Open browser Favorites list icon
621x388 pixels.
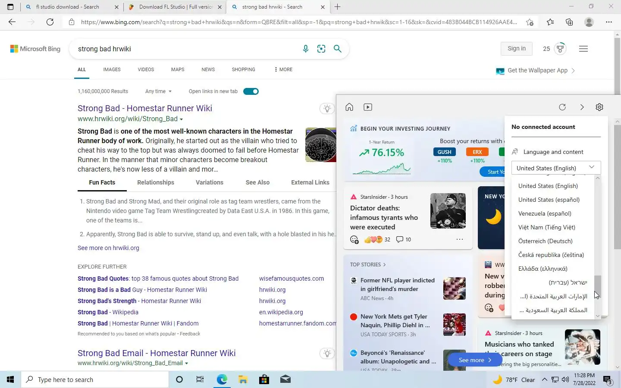pos(550,22)
